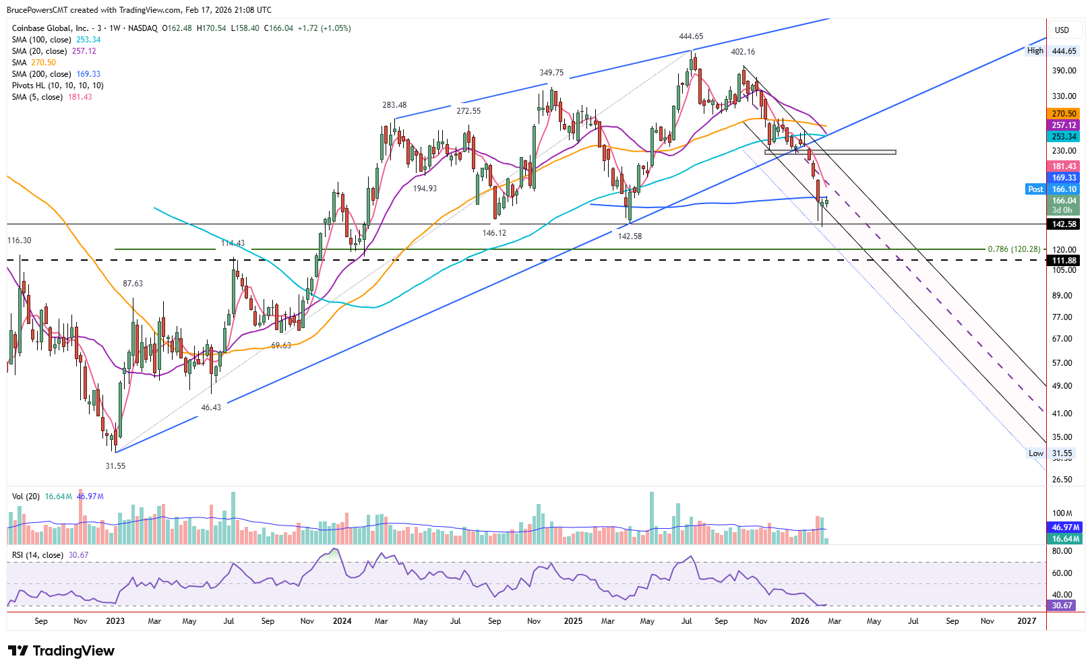Viewport: 1092px width, 671px height.
Task: Click the black 142.58 horizontal line label
Action: coord(1064,224)
